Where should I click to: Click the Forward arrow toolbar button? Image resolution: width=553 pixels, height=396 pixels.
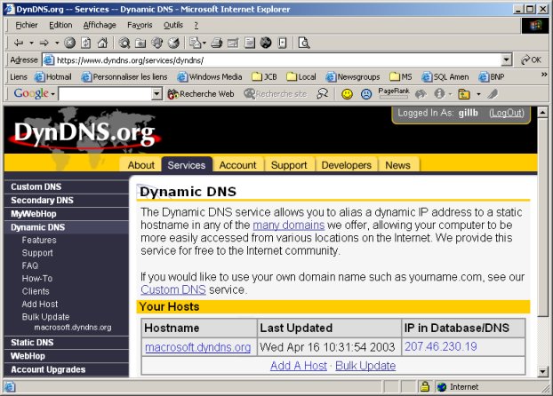44,43
